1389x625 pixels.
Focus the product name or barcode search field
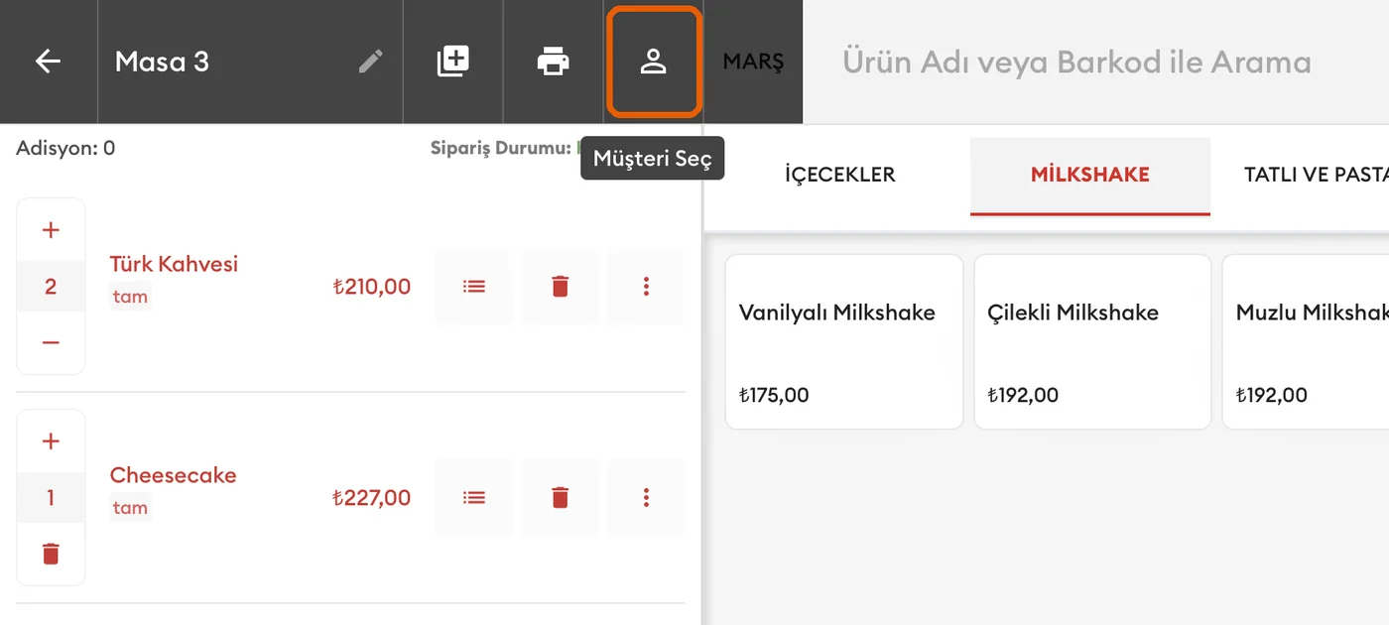pos(1095,62)
